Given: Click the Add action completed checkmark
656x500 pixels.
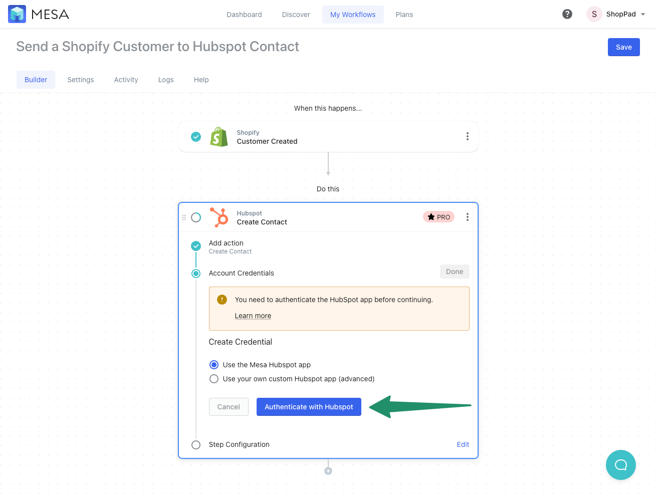Looking at the screenshot, I should tap(196, 246).
